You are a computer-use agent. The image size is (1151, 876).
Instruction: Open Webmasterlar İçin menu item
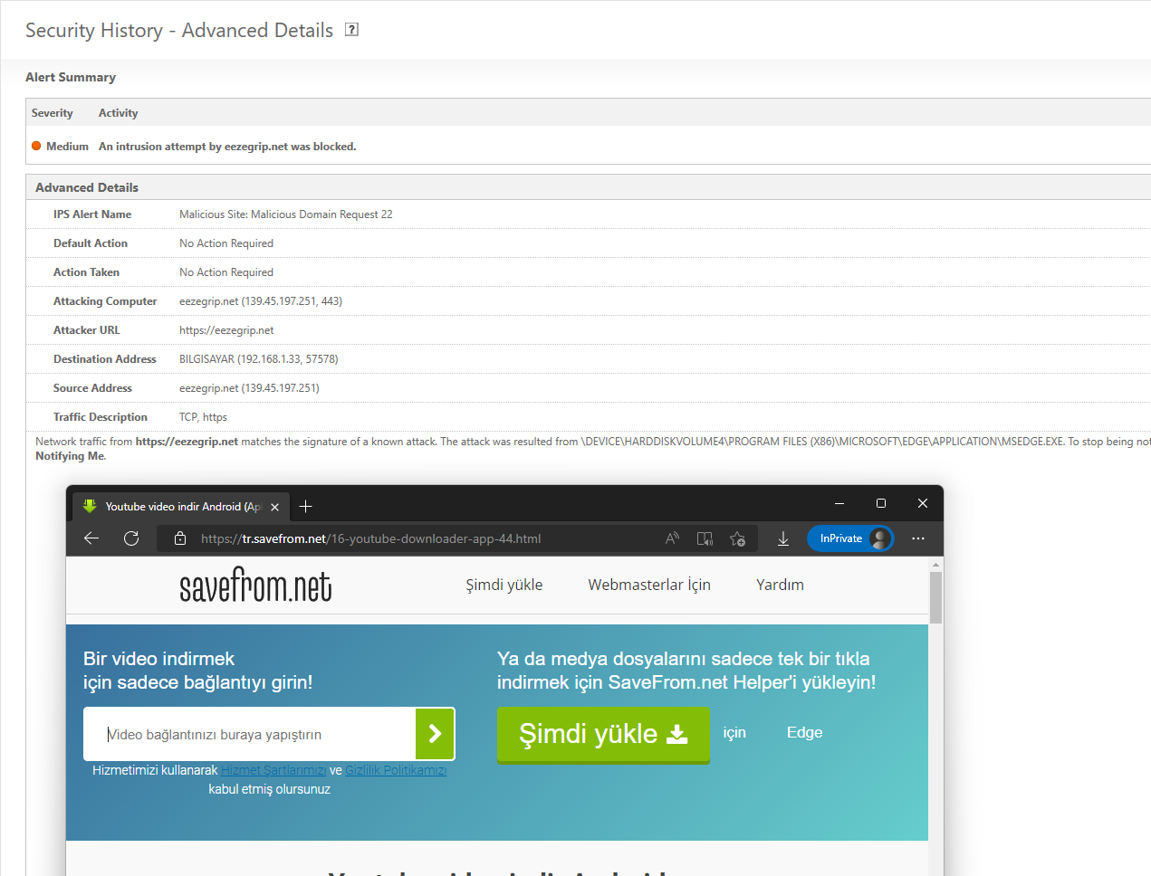(x=649, y=585)
